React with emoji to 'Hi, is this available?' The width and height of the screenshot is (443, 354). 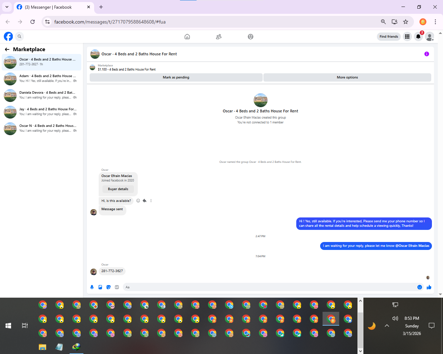(138, 201)
